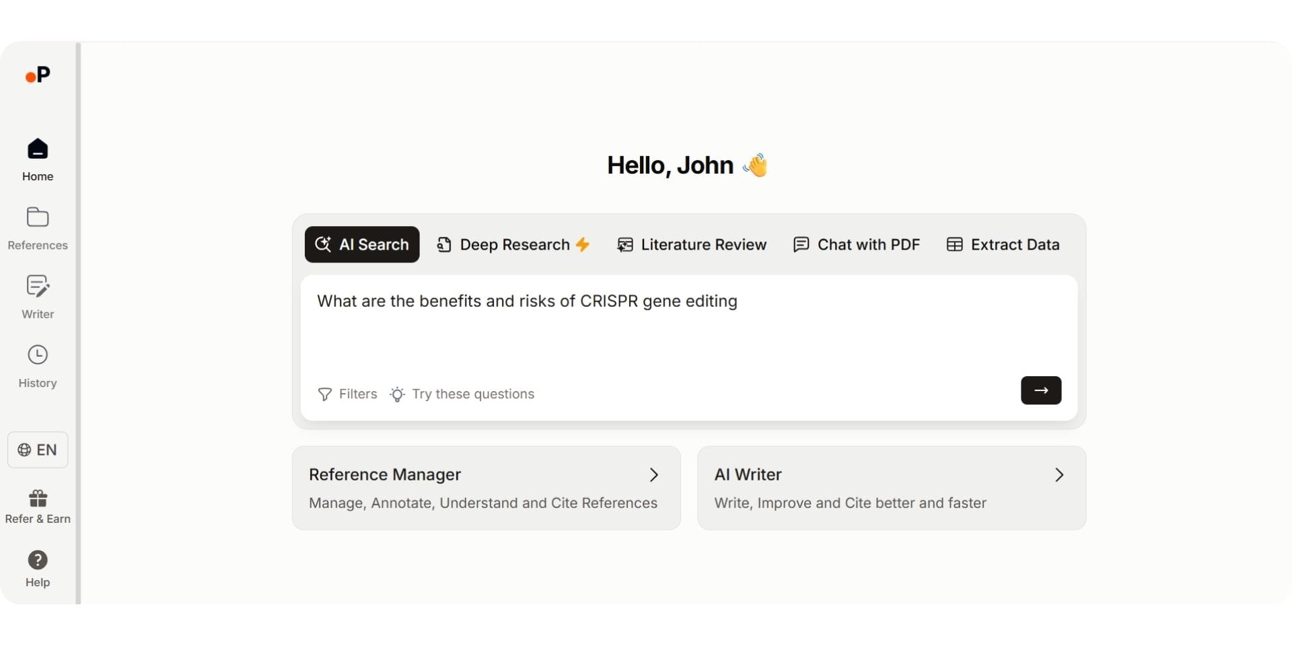The image size is (1292, 646).
Task: Switch to the Extract Data tab
Action: (1003, 244)
